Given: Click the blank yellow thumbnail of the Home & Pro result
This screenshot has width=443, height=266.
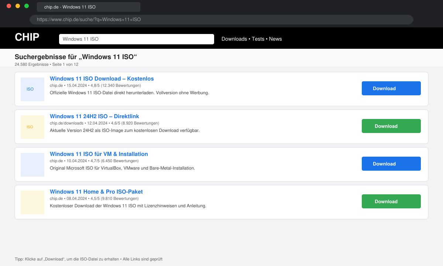Looking at the screenshot, I should coord(32,202).
